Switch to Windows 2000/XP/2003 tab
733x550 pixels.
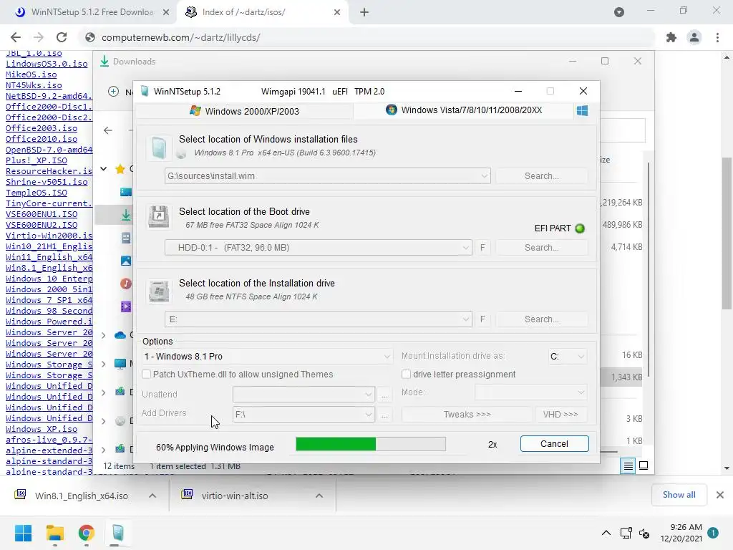pyautogui.click(x=244, y=111)
